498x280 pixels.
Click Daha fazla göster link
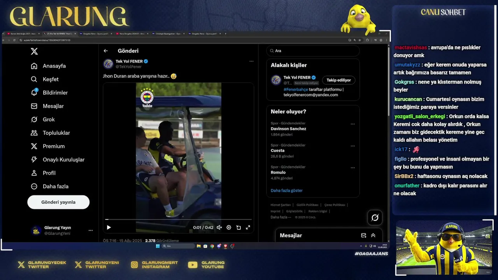coord(287,191)
